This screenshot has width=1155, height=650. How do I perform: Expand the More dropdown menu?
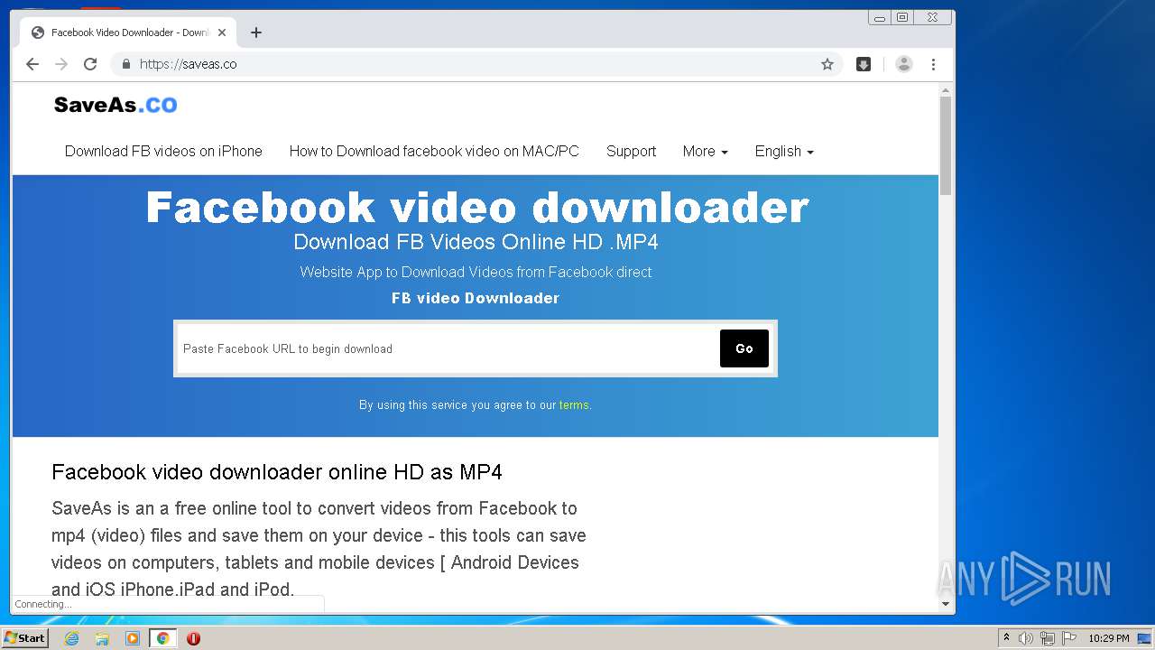(705, 152)
